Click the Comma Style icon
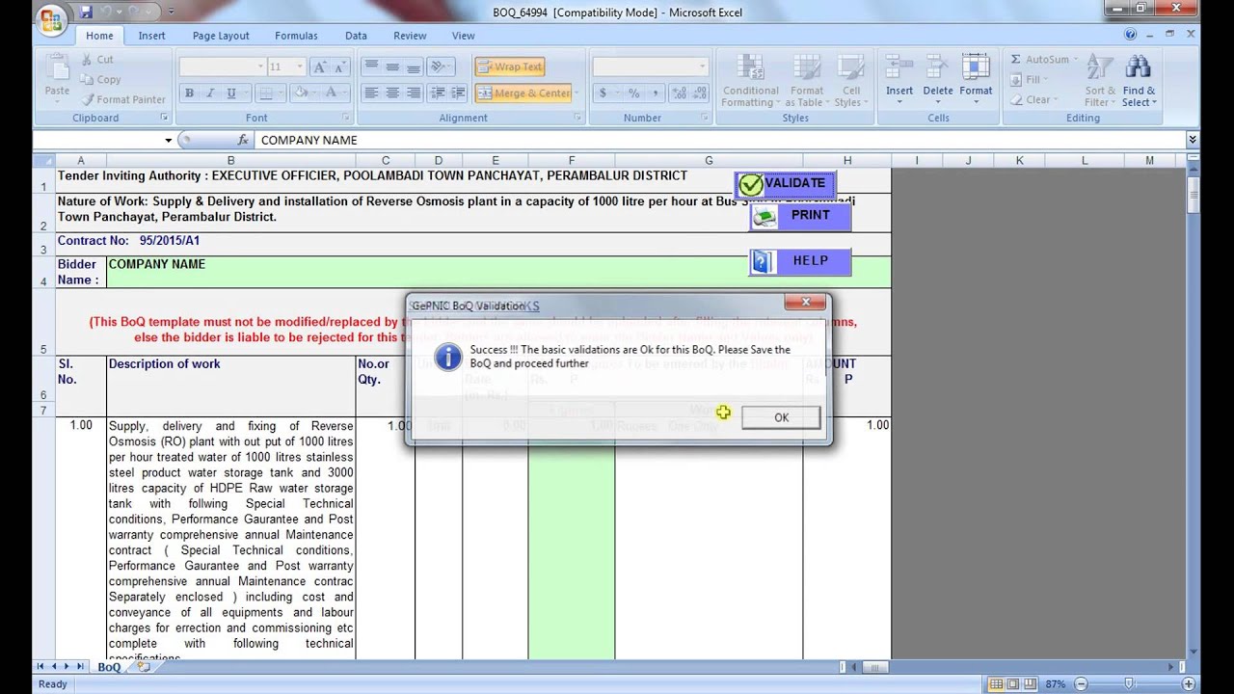 click(x=655, y=93)
